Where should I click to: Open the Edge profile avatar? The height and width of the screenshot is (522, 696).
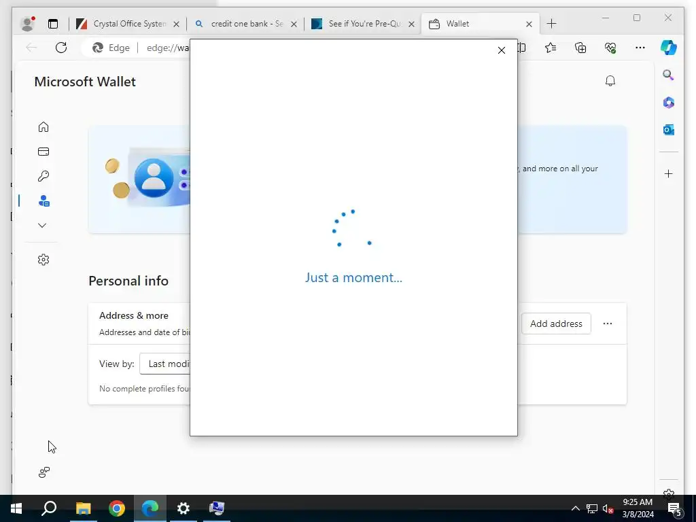(x=27, y=24)
